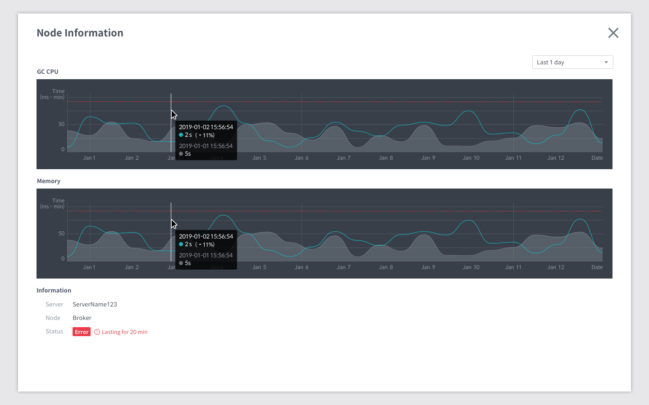
Task: Click the "Lasting for 20 min" alert text
Action: (124, 332)
